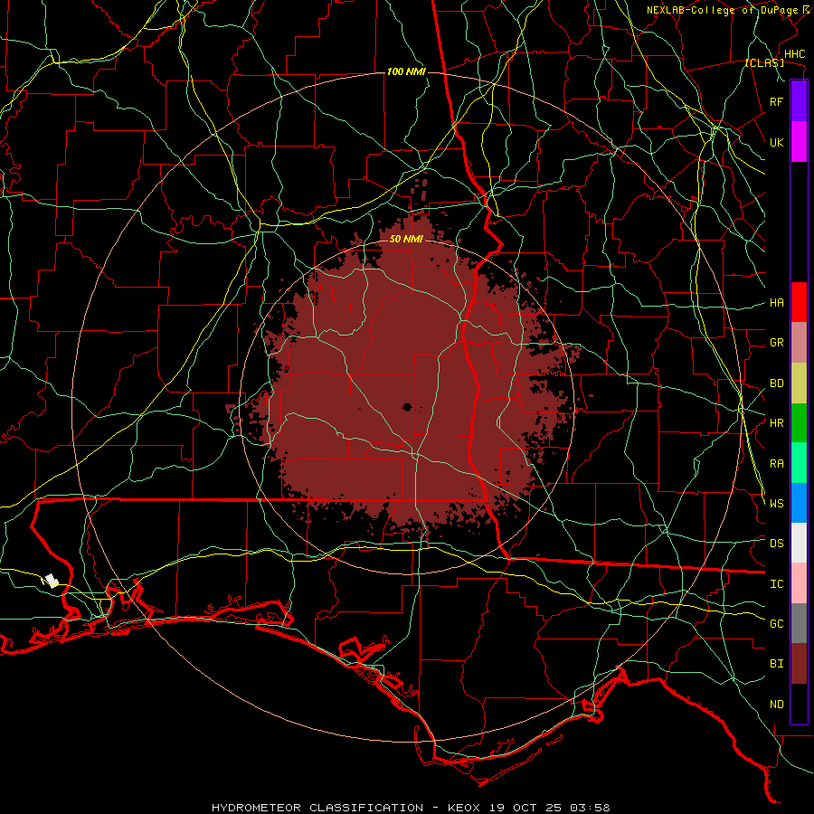Click the GR legend label
This screenshot has height=814, width=814.
[776, 343]
